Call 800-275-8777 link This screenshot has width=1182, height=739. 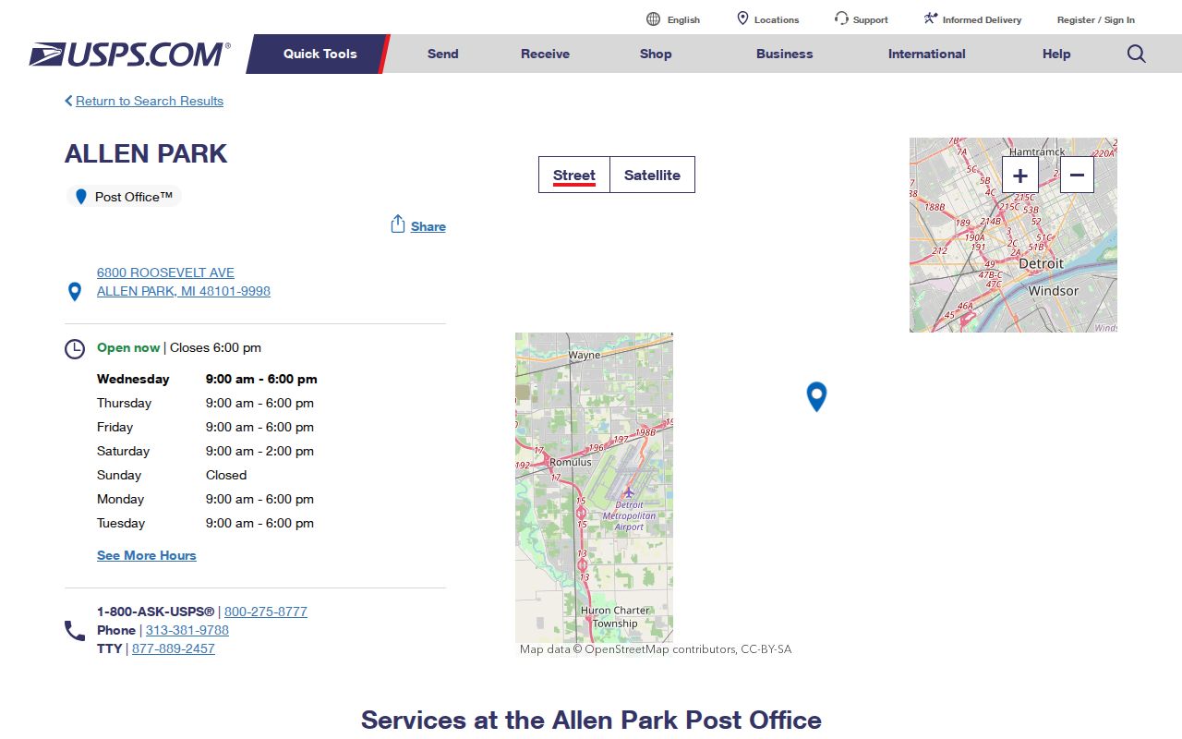tap(266, 612)
